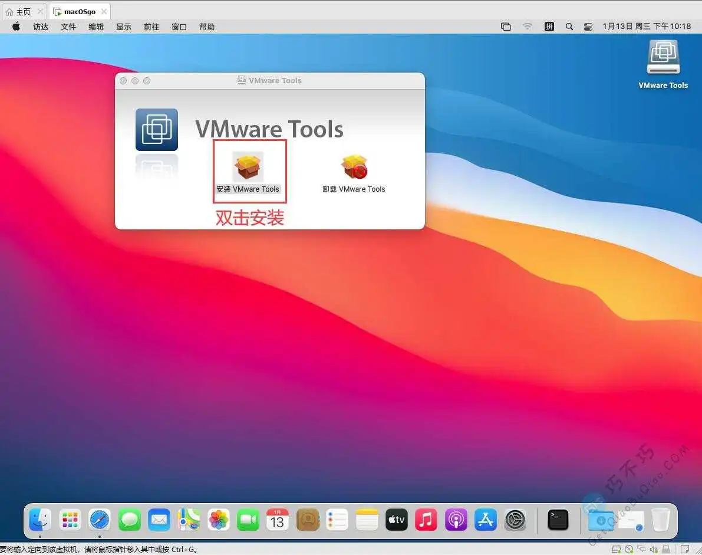Click the screen mirroring menu bar icon
702x555 pixels.
coord(506,27)
